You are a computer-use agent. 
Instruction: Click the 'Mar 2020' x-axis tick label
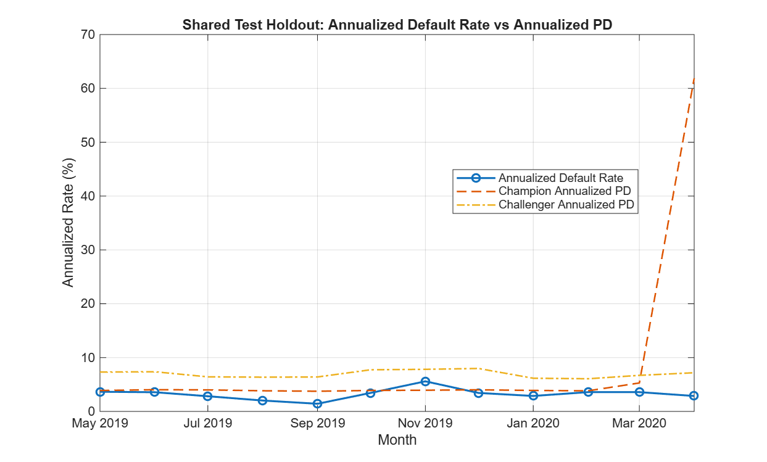tap(640, 424)
